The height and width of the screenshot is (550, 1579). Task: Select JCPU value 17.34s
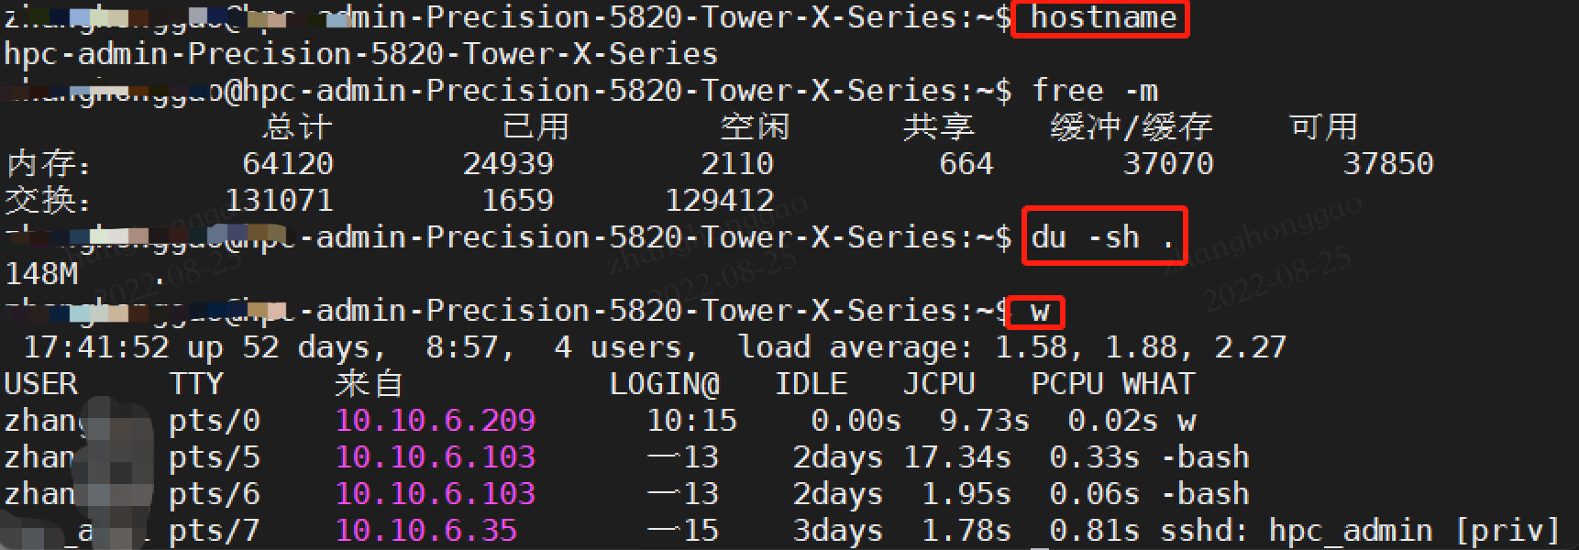pos(957,457)
